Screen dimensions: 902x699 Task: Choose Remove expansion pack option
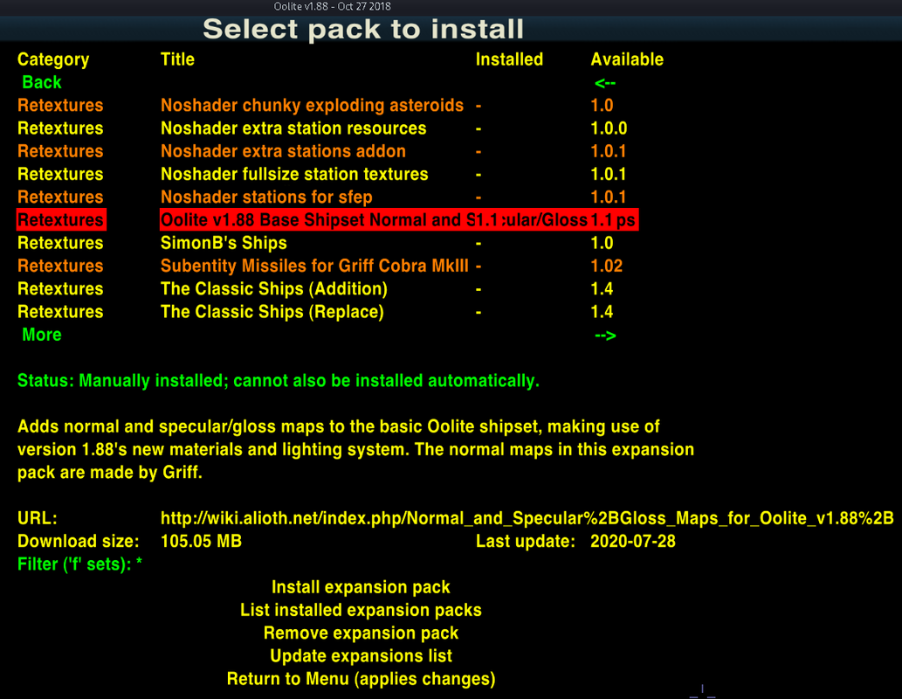coord(361,633)
